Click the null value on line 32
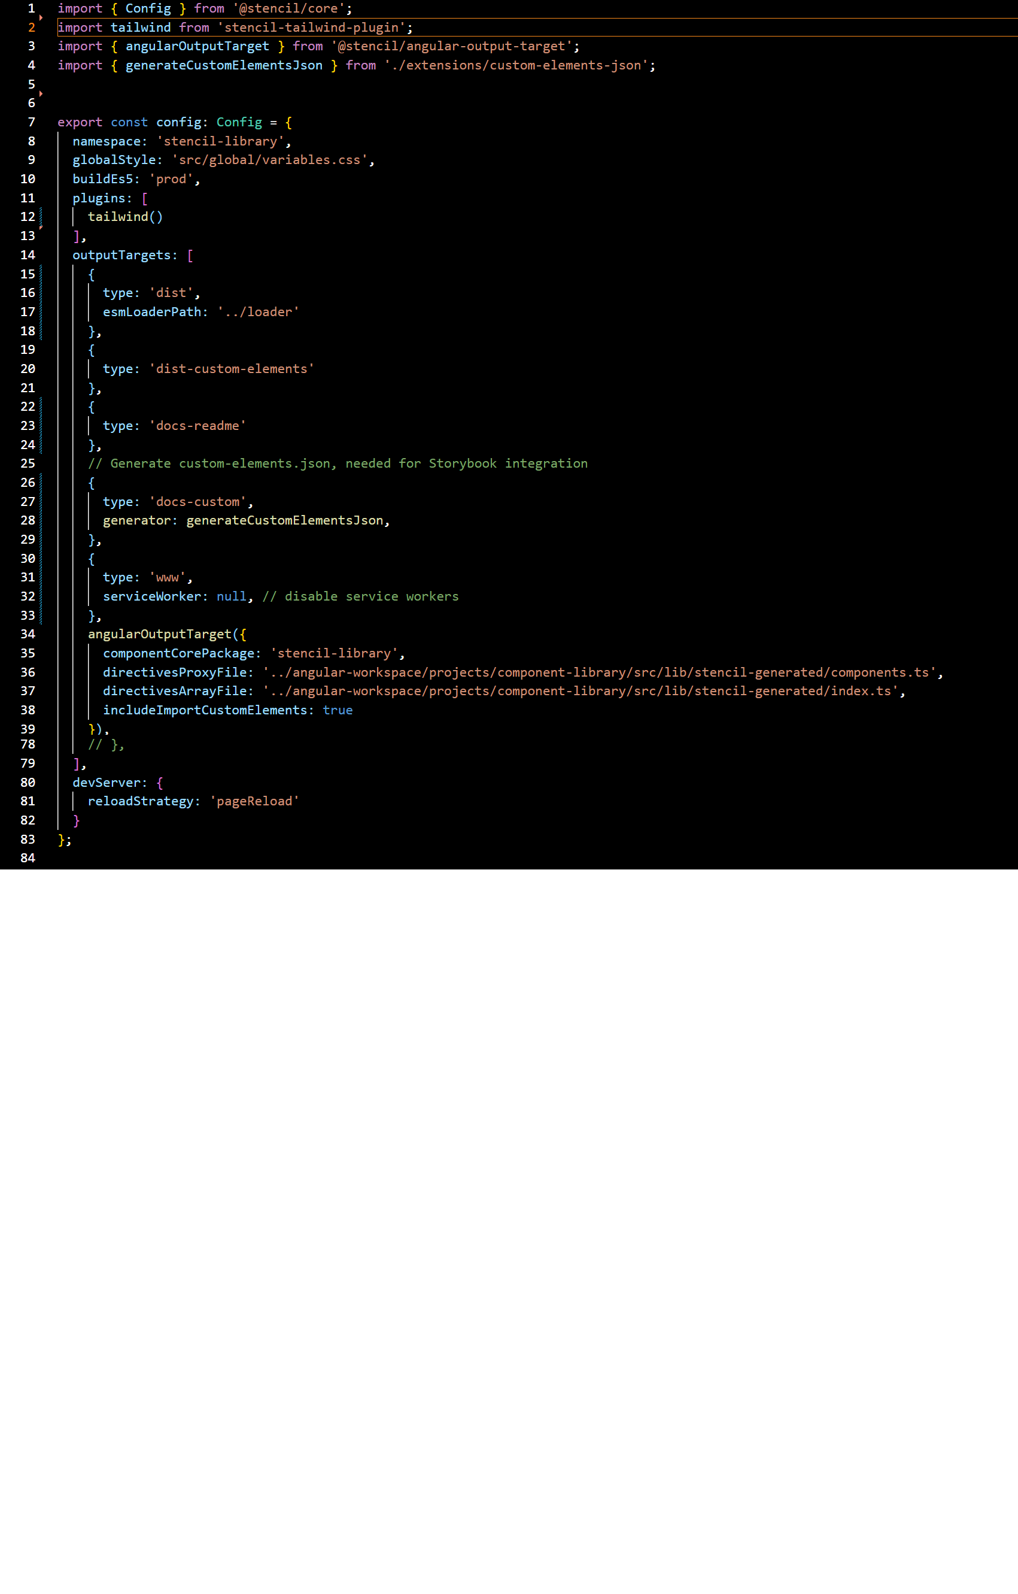The width and height of the screenshot is (1018, 1594). click(x=232, y=597)
